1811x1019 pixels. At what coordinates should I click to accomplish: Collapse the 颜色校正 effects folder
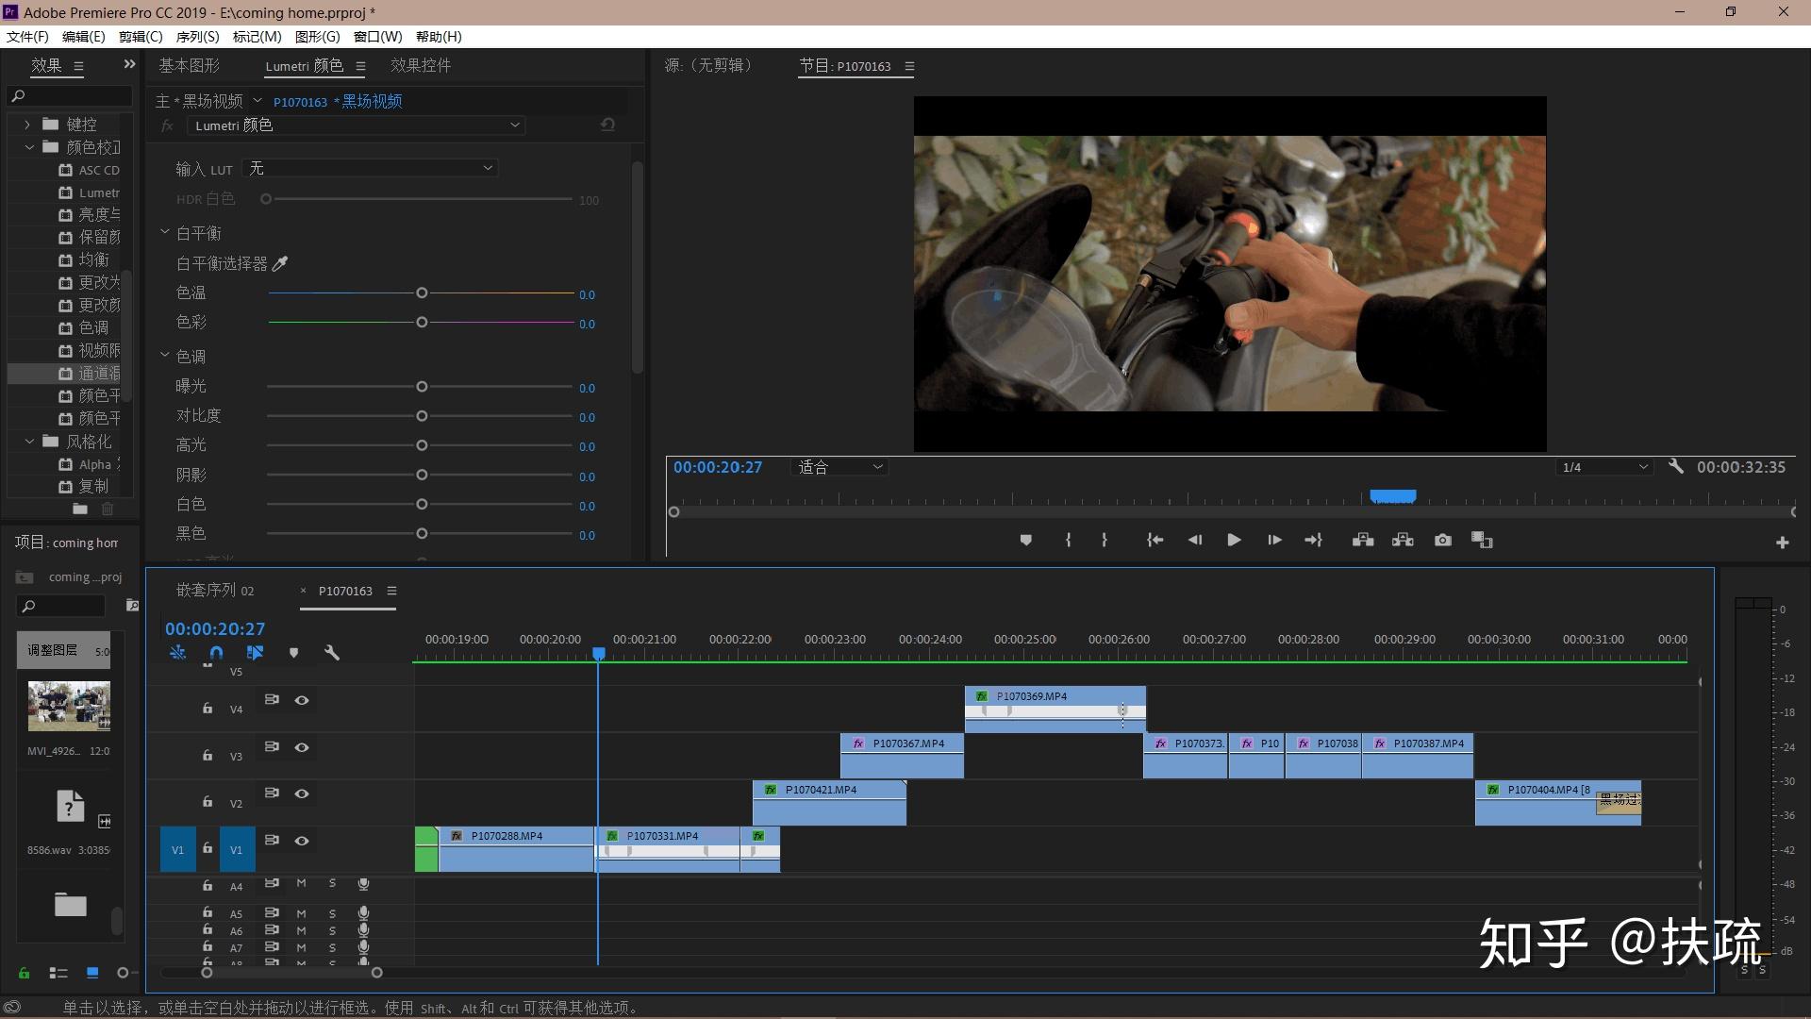click(x=29, y=147)
